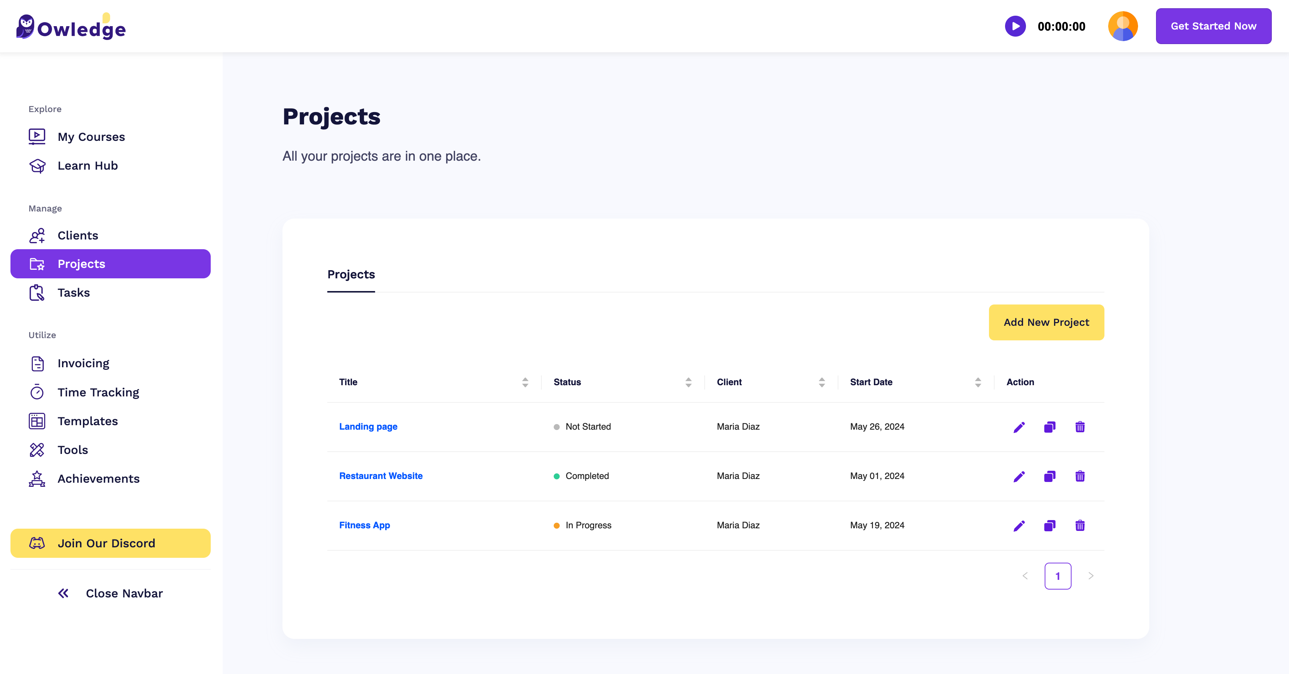Screen dimensions: 1289x674
Task: Edit the Landing page project with pencil icon
Action: point(1019,427)
